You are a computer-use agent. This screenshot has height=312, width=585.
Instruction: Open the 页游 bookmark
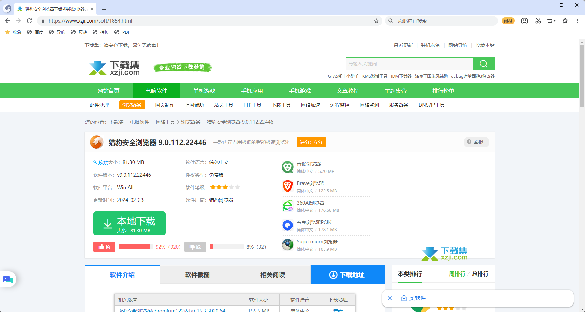[x=79, y=32]
